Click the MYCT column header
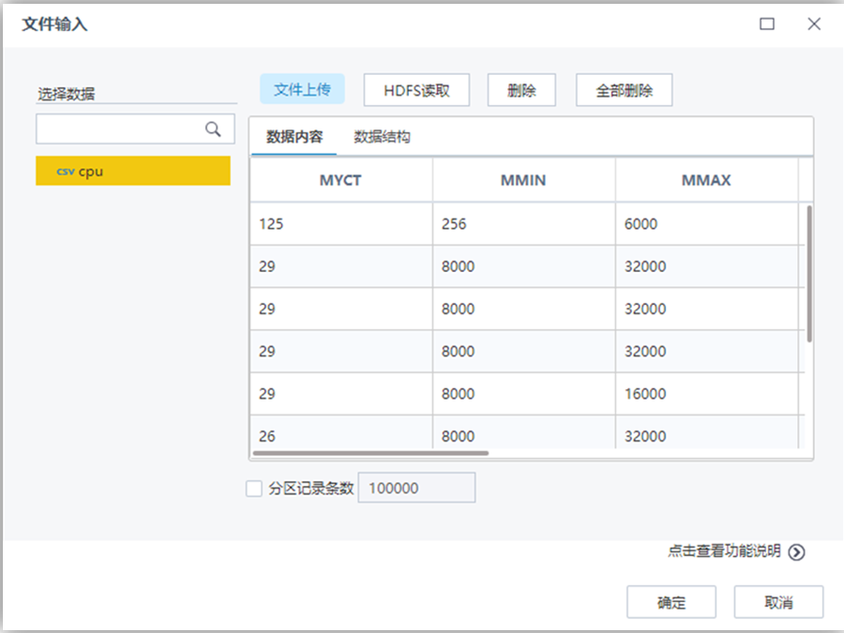The height and width of the screenshot is (633, 844). pos(339,180)
